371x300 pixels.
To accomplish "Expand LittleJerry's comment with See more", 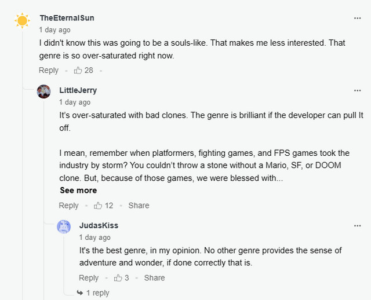I will click(x=78, y=191).
